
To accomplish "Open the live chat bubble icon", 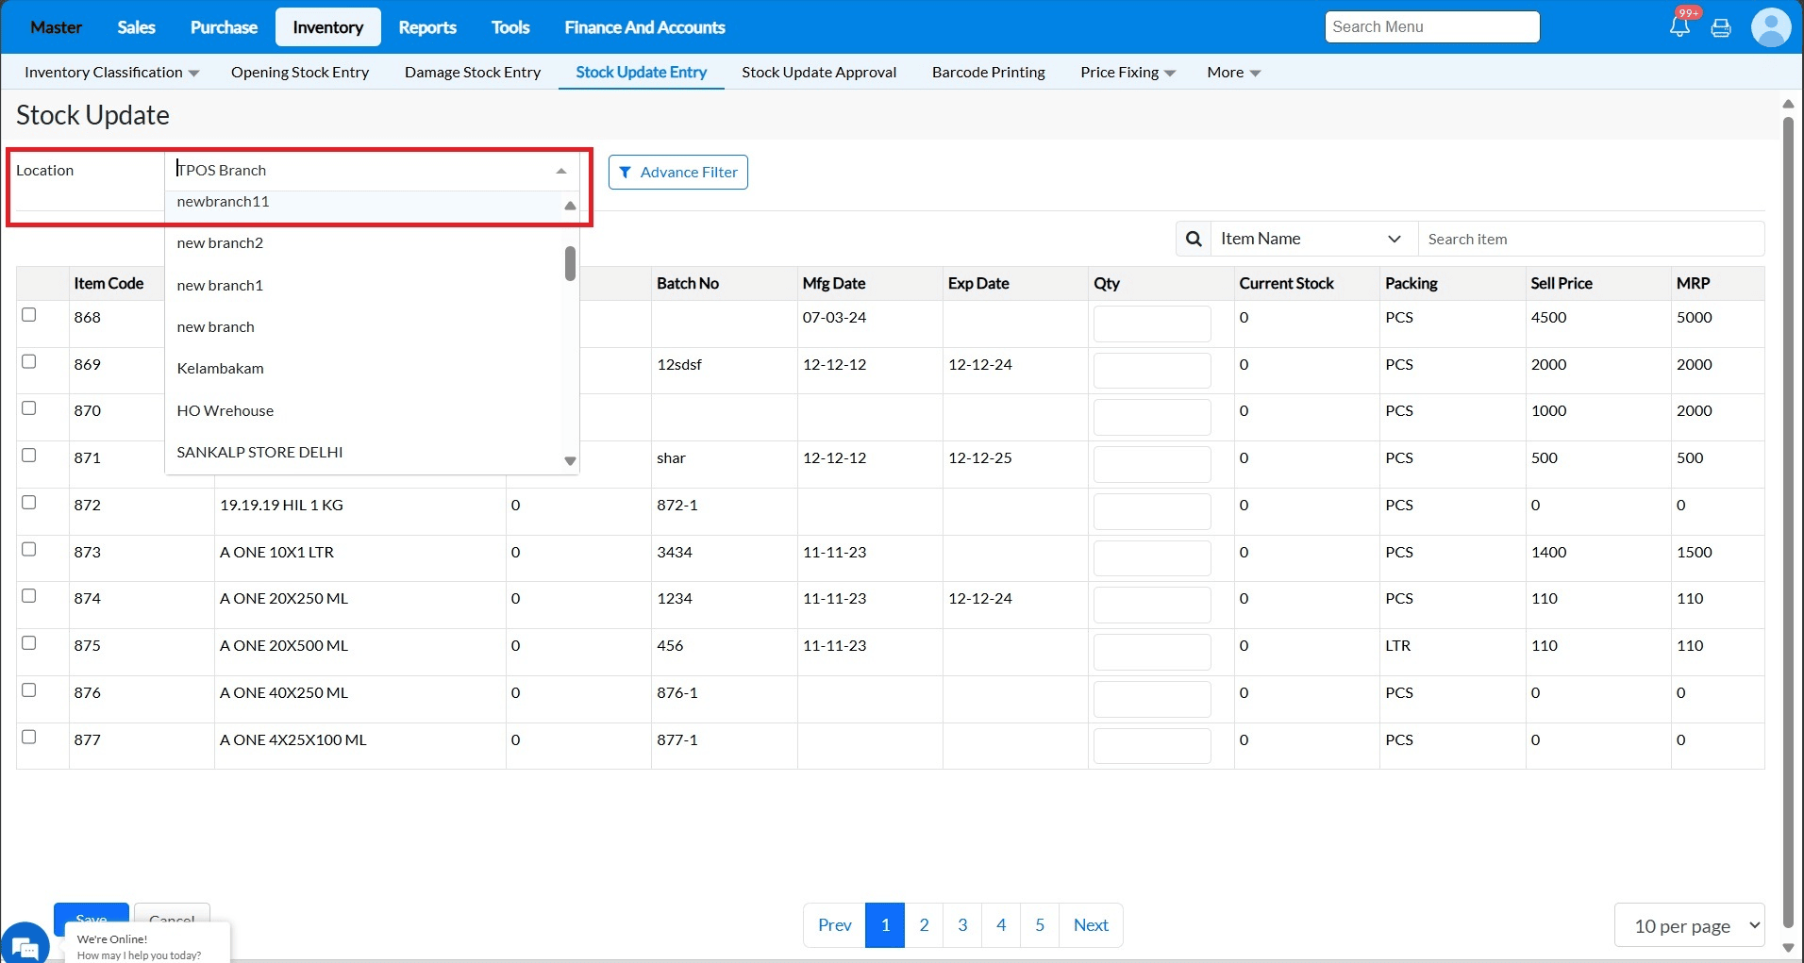I will (x=25, y=944).
